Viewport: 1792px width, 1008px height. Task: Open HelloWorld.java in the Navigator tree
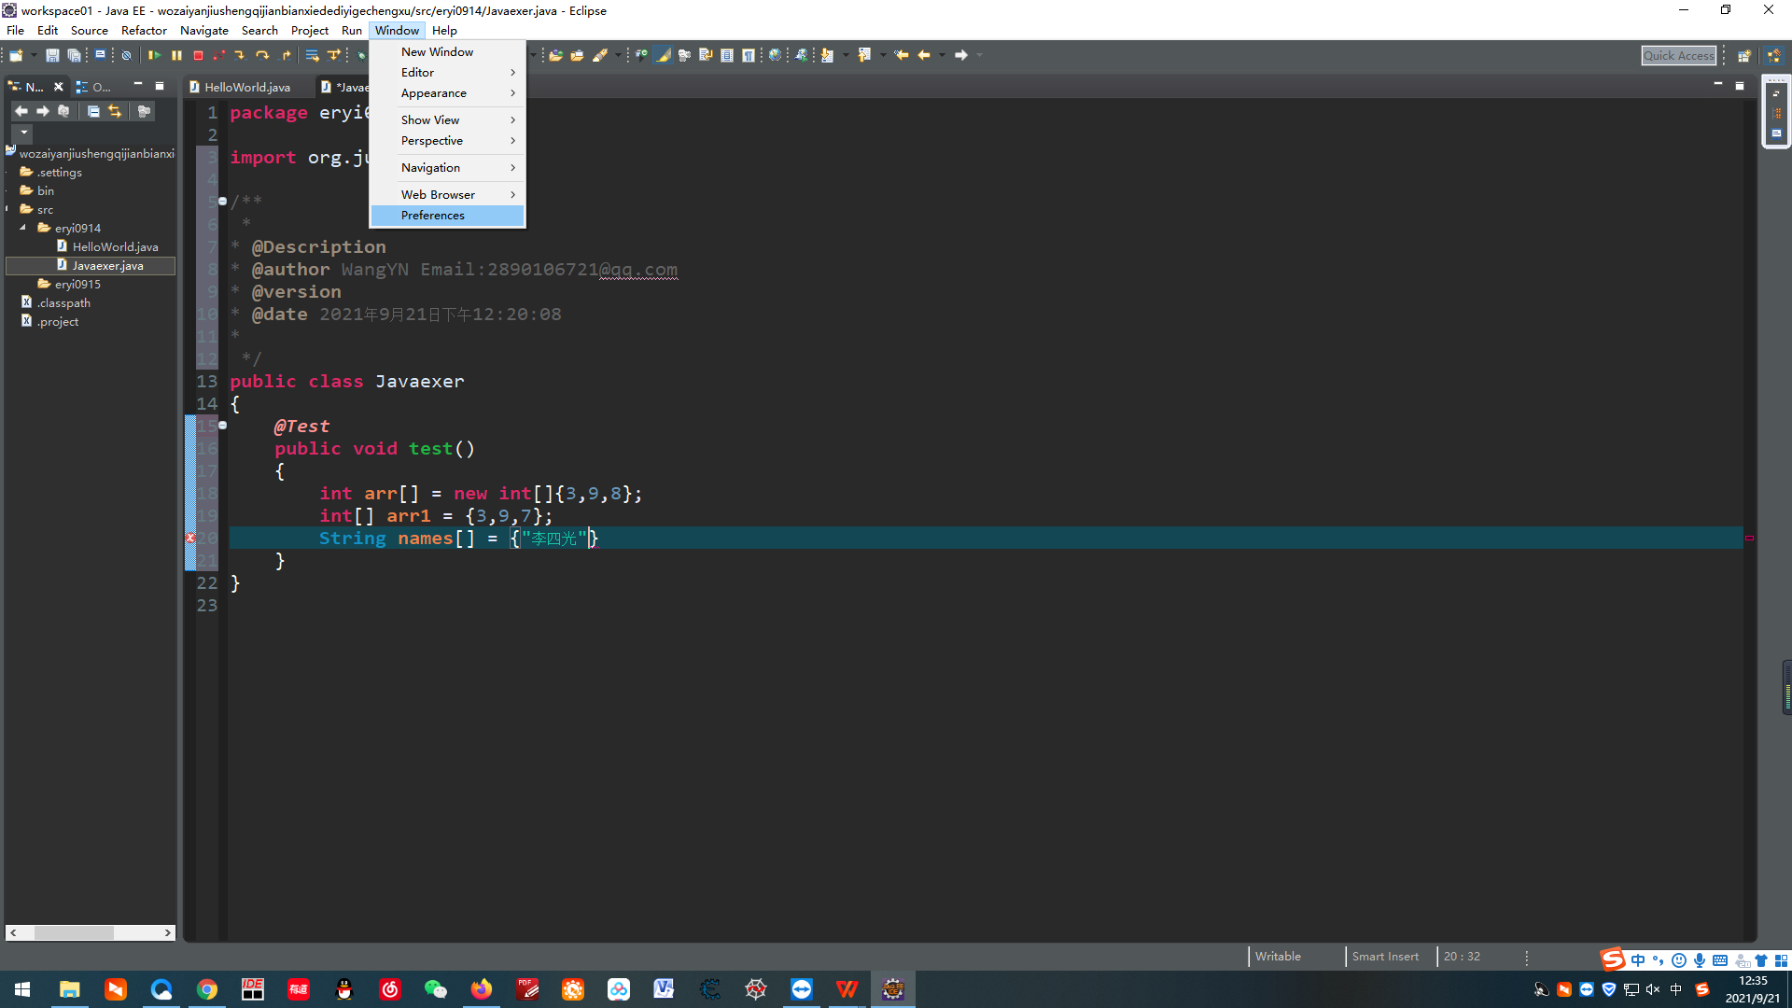tap(115, 246)
